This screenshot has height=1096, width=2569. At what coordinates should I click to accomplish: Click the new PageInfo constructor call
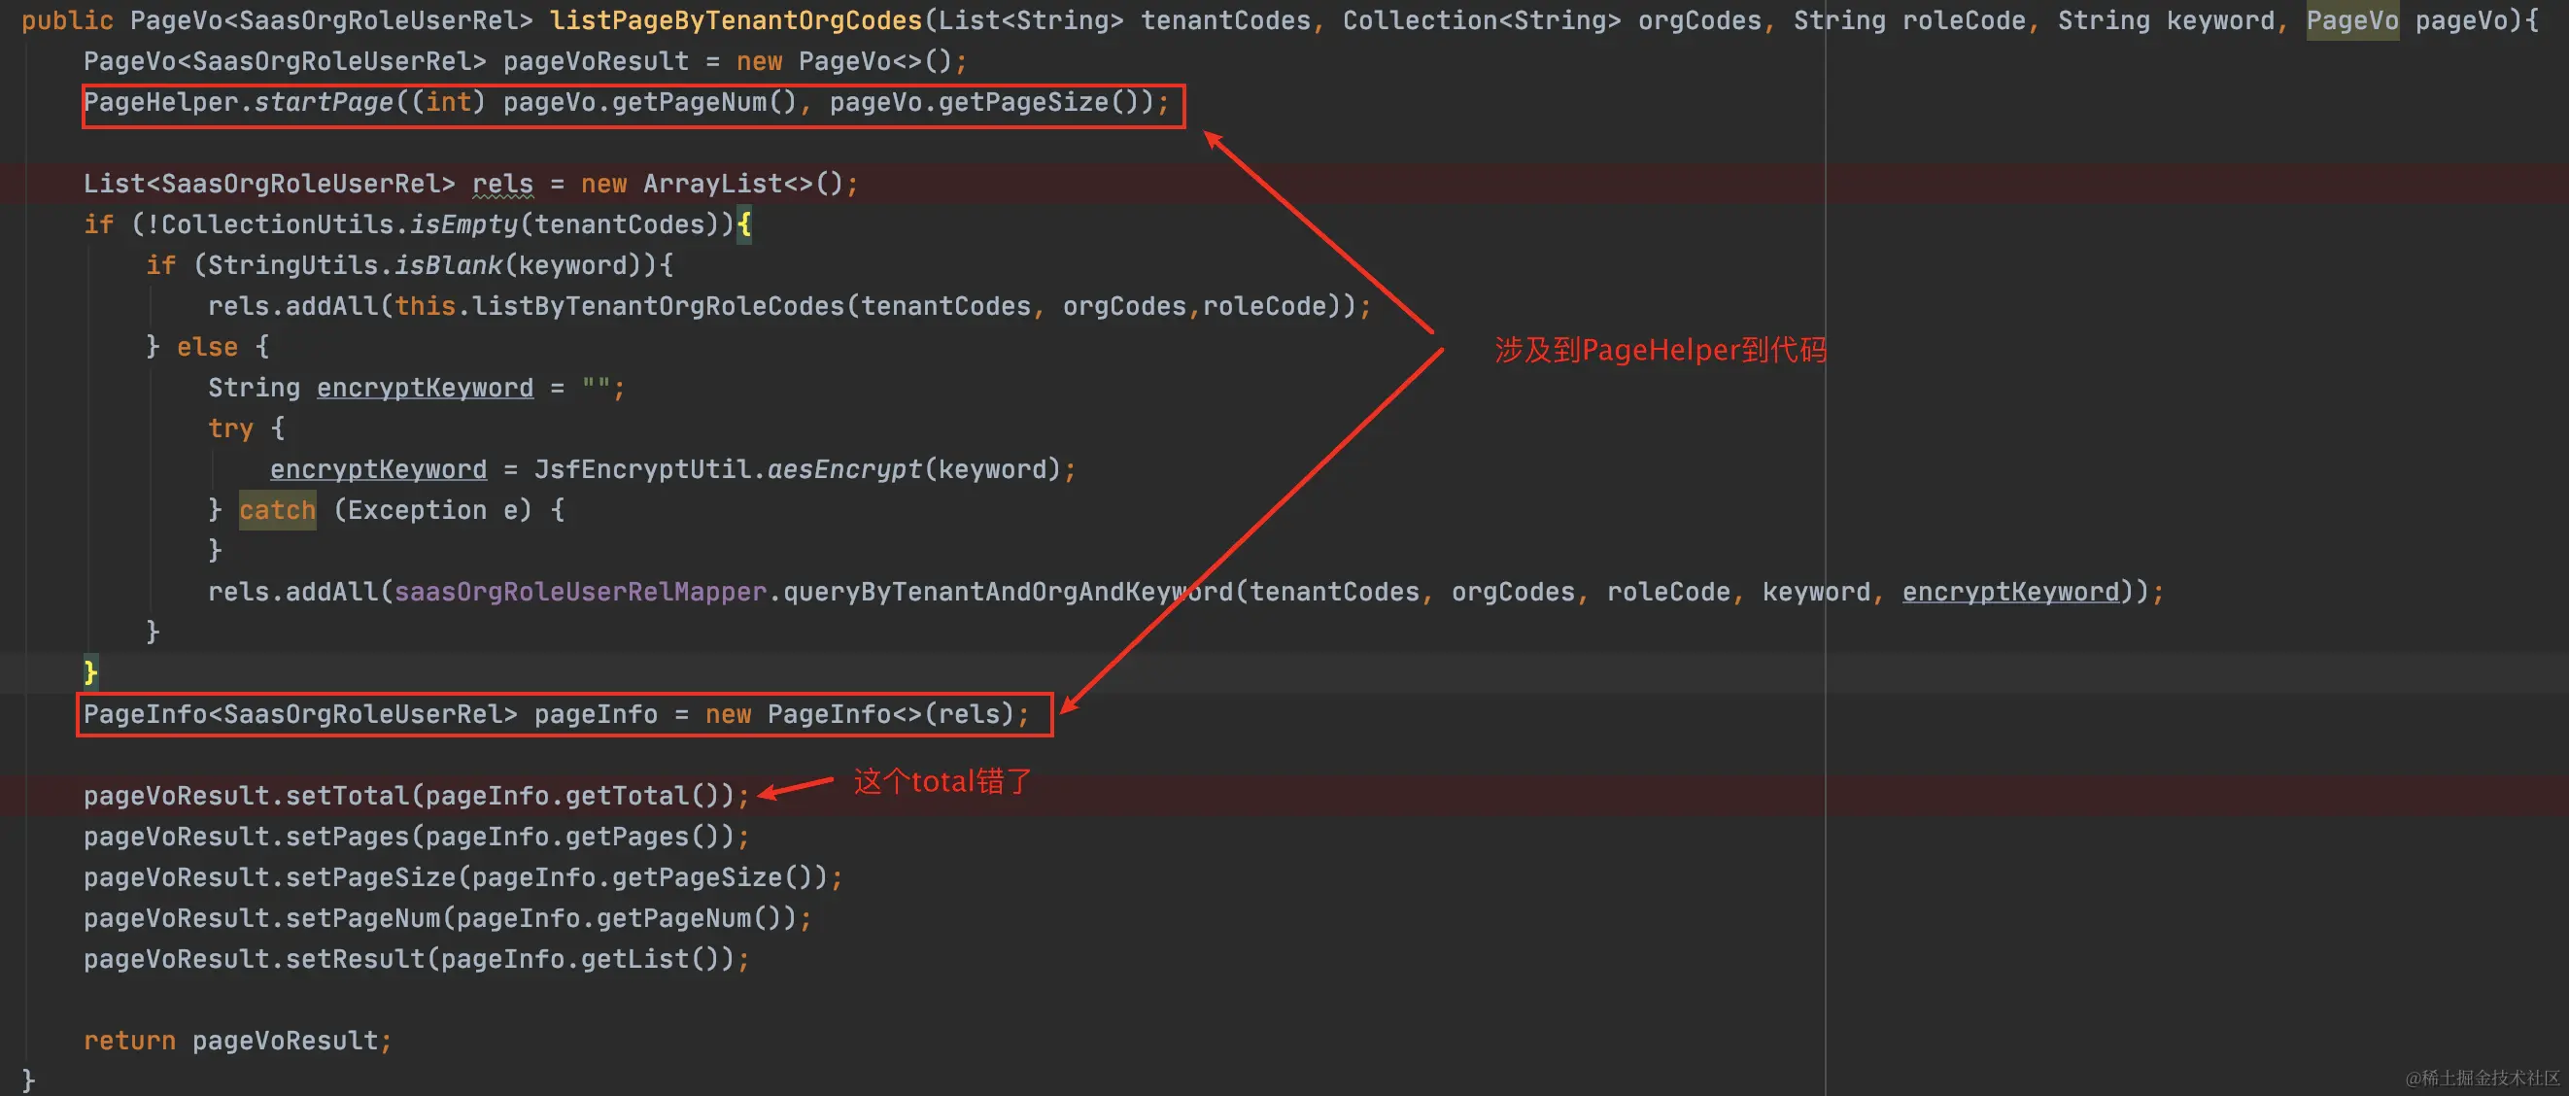[x=830, y=715]
